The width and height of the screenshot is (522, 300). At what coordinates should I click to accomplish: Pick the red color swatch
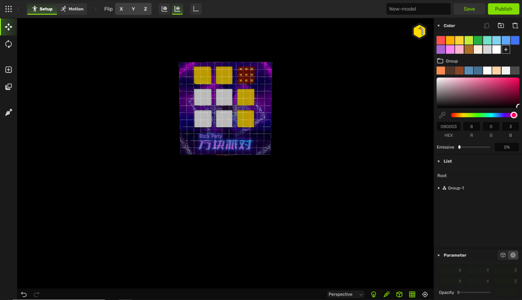[441, 40]
